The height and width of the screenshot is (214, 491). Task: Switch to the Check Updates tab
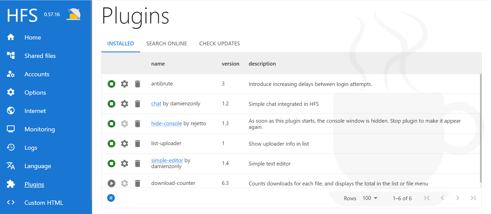(x=219, y=44)
